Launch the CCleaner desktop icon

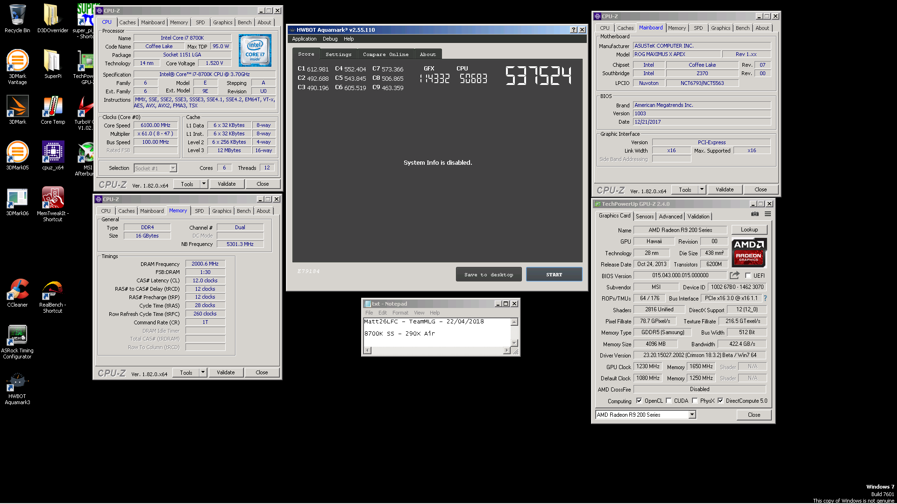[17, 292]
